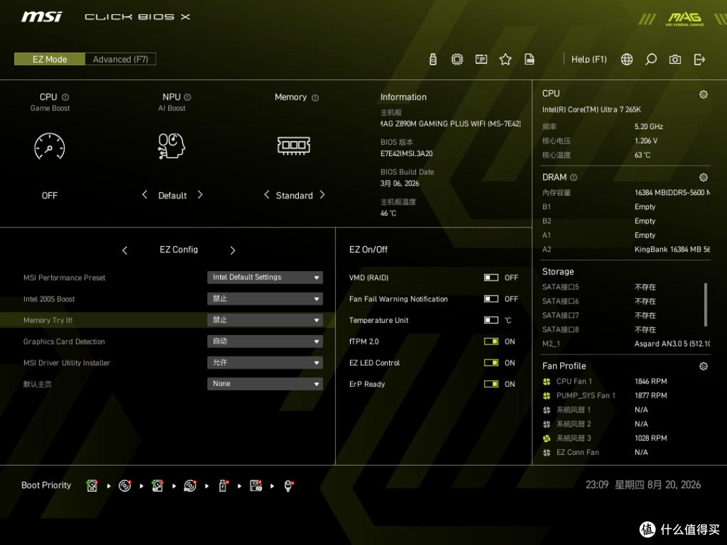Image resolution: width=727 pixels, height=545 pixels.
Task: Click the Game Boost gauge icon
Action: 50,147
